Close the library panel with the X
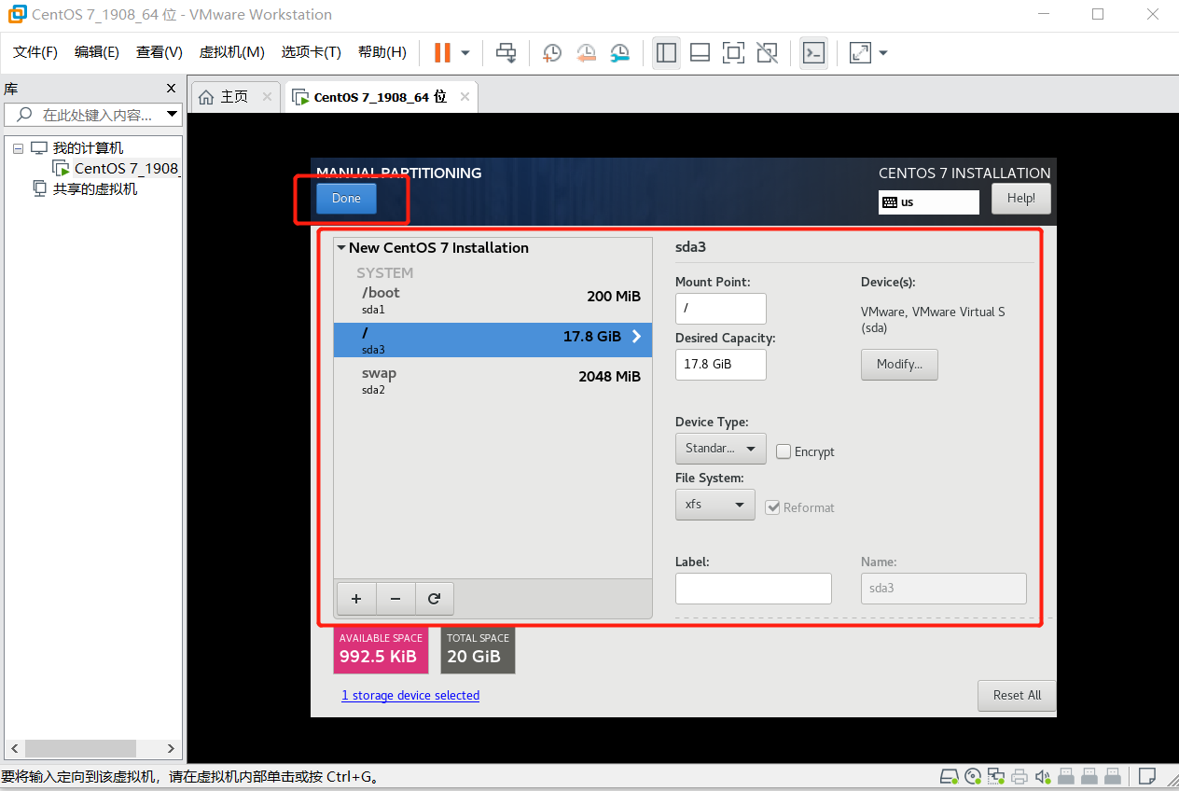The width and height of the screenshot is (1179, 791). 171,89
